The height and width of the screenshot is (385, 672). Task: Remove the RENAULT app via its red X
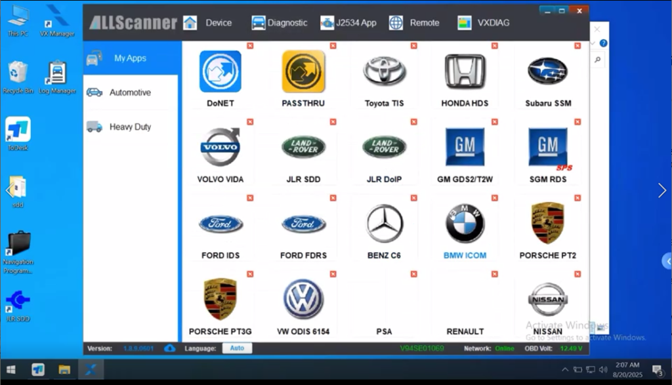(493, 274)
